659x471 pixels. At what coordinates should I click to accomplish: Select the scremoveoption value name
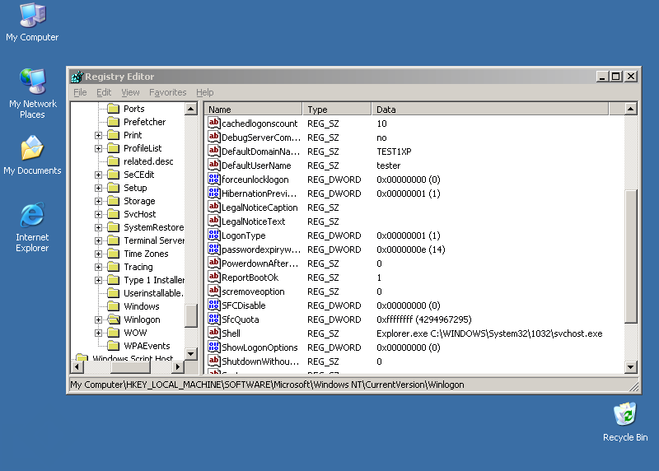point(253,291)
